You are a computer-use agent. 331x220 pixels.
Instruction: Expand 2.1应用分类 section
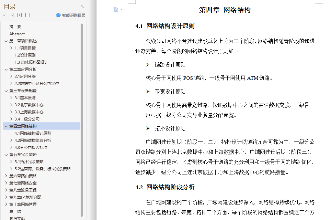click(11, 77)
